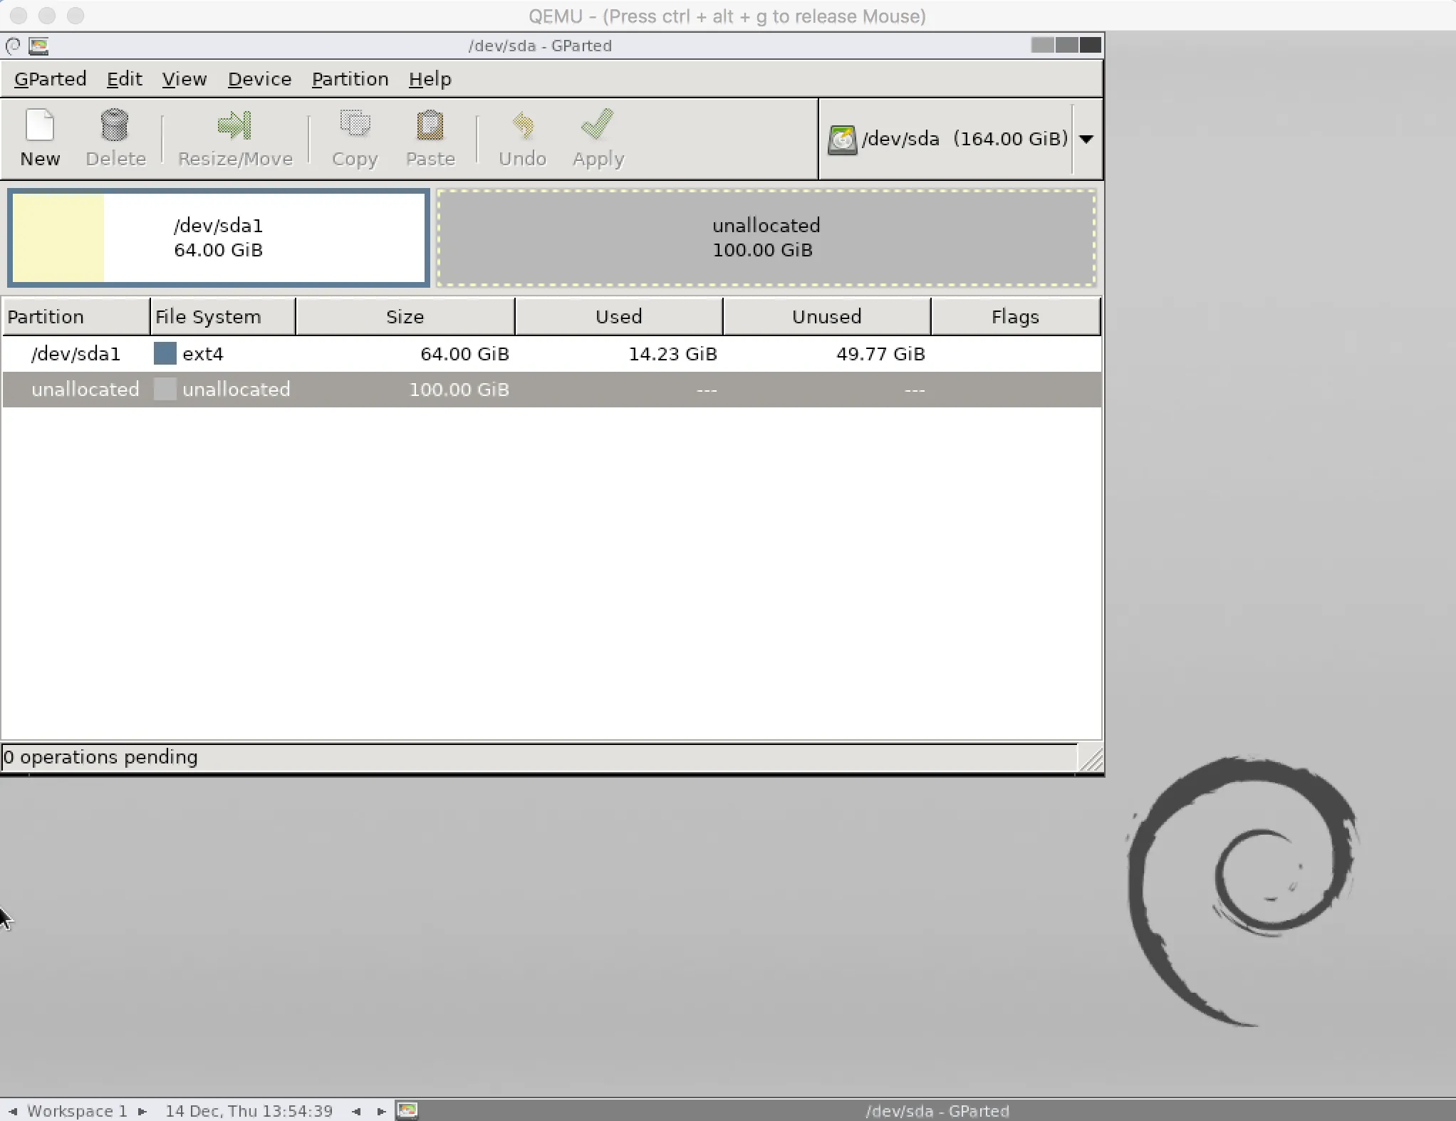This screenshot has height=1121, width=1456.
Task: Click the Paste clipboard icon
Action: (430, 126)
